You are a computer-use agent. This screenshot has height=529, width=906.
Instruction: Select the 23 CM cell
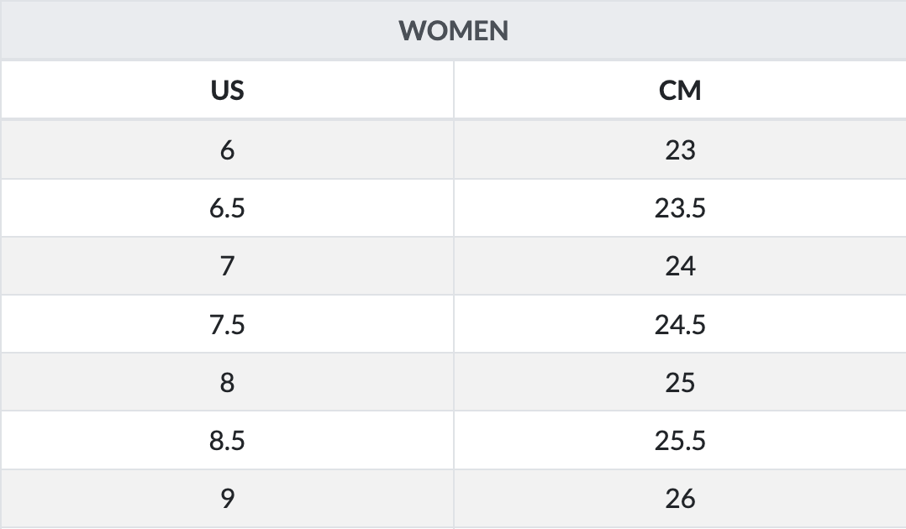680,149
